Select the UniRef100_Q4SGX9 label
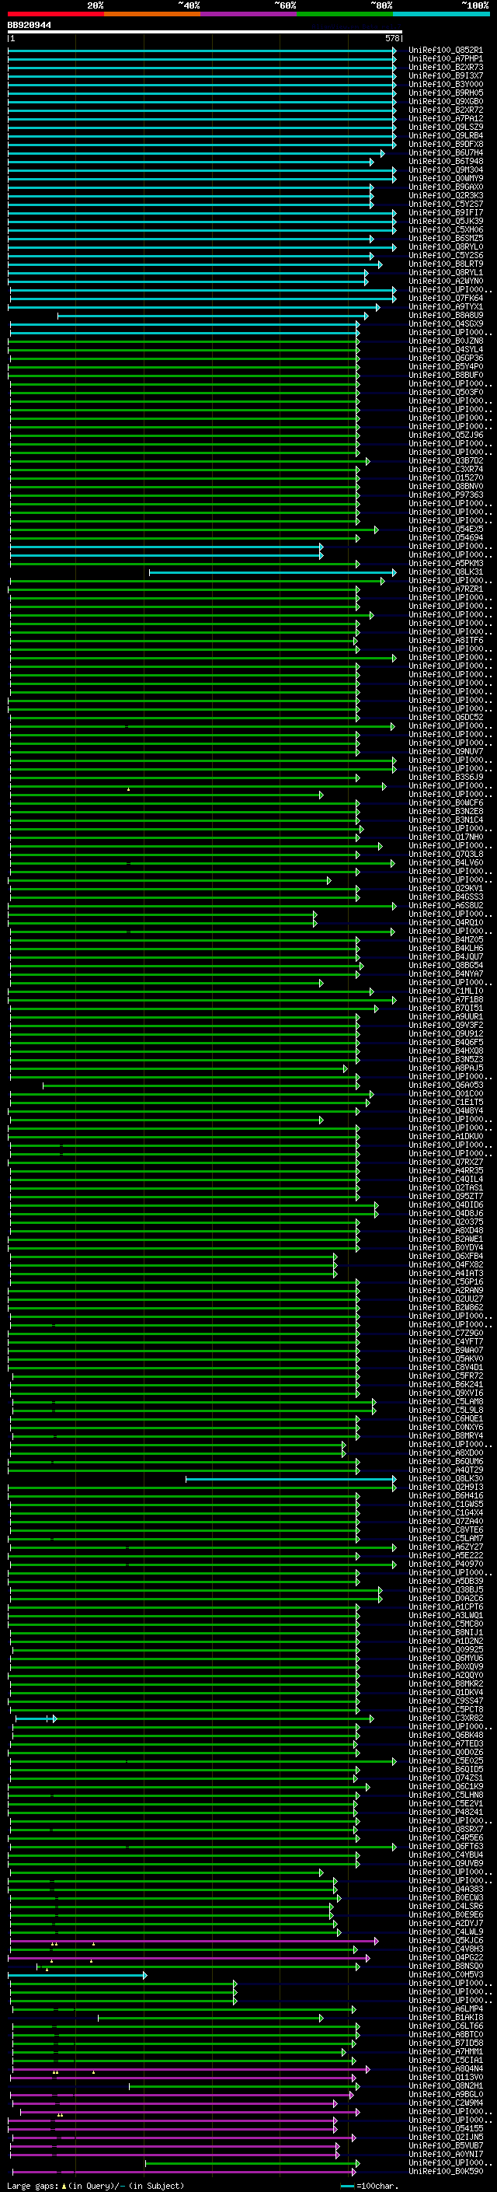This screenshot has height=2192, width=497. (446, 323)
